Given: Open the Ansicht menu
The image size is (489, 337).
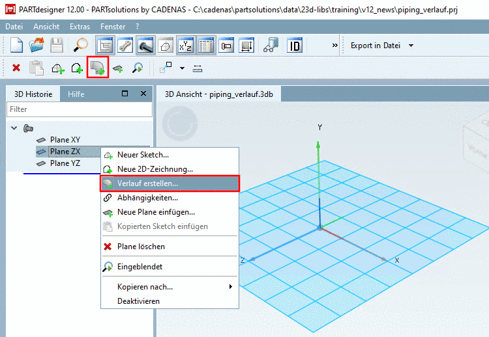Looking at the screenshot, I should pos(46,27).
